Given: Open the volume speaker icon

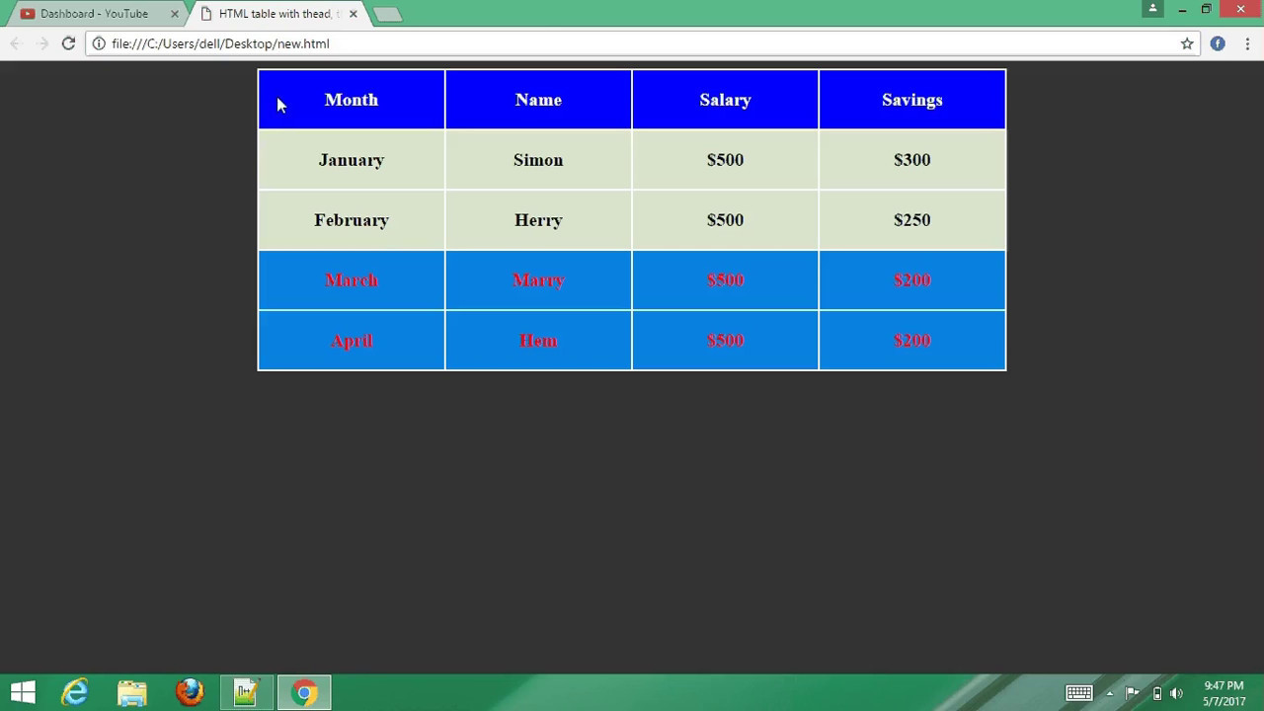Looking at the screenshot, I should (x=1176, y=693).
